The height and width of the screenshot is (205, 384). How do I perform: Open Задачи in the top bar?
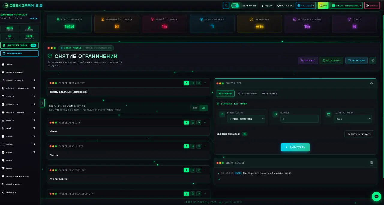(x=267, y=5)
